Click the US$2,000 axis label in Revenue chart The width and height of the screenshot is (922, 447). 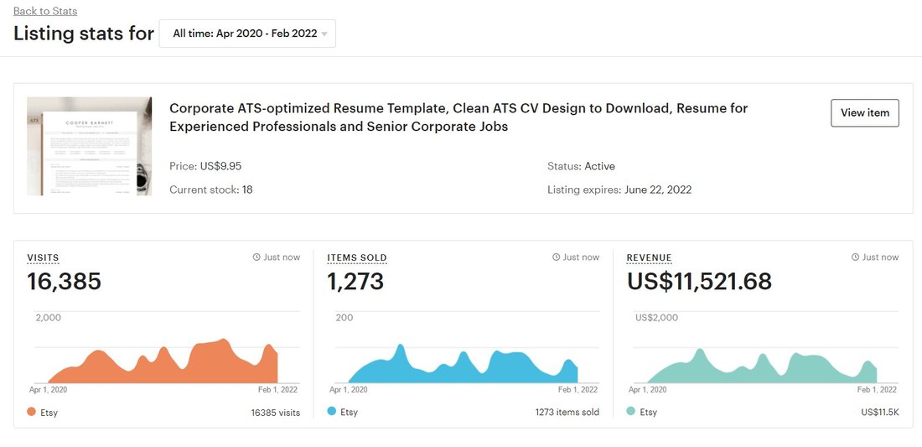point(657,318)
